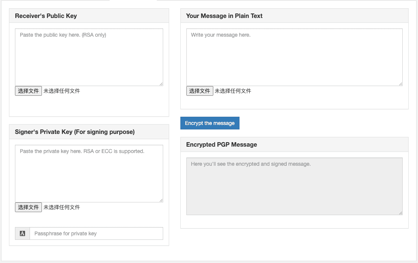418x263 pixels.
Task: Click the no-file-selected label under the public key
Action: (62, 91)
